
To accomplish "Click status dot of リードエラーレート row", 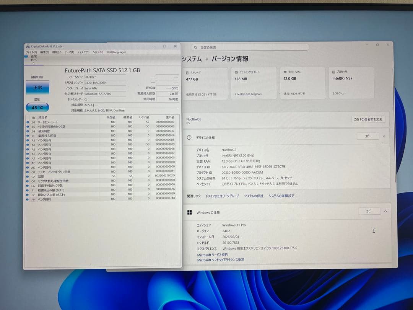I will click(28, 122).
